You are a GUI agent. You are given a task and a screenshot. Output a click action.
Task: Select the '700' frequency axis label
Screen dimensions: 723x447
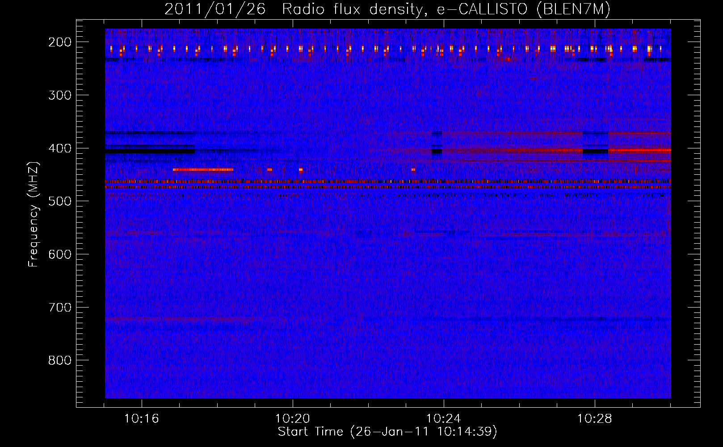click(60, 308)
